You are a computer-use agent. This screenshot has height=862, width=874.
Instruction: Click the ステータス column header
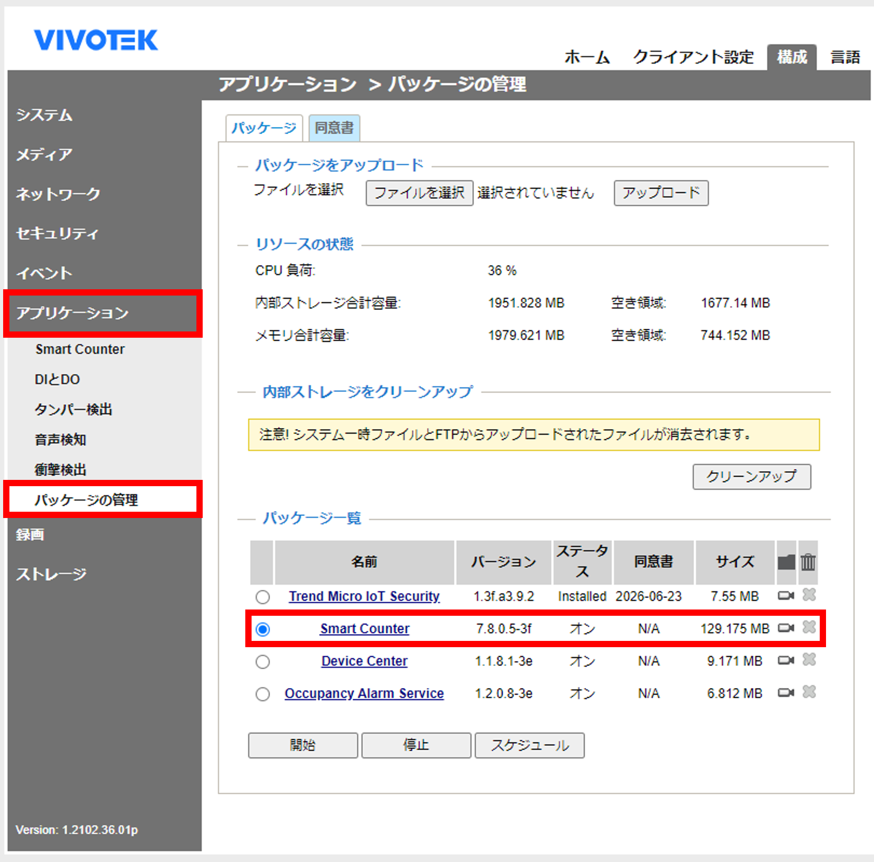[x=582, y=562]
